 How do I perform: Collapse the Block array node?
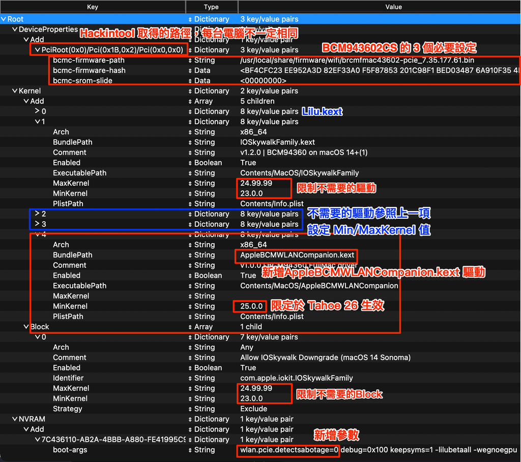click(x=26, y=327)
